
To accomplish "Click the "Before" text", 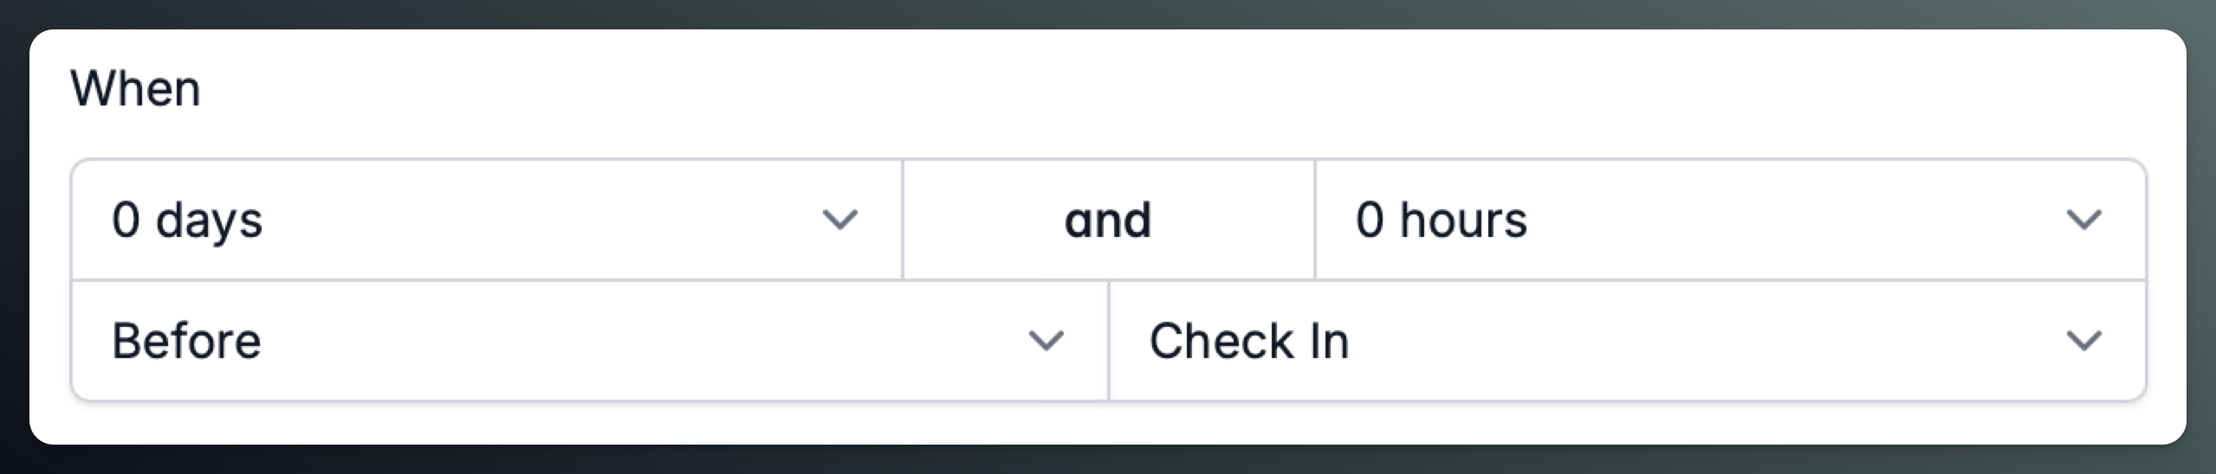I will coord(186,341).
